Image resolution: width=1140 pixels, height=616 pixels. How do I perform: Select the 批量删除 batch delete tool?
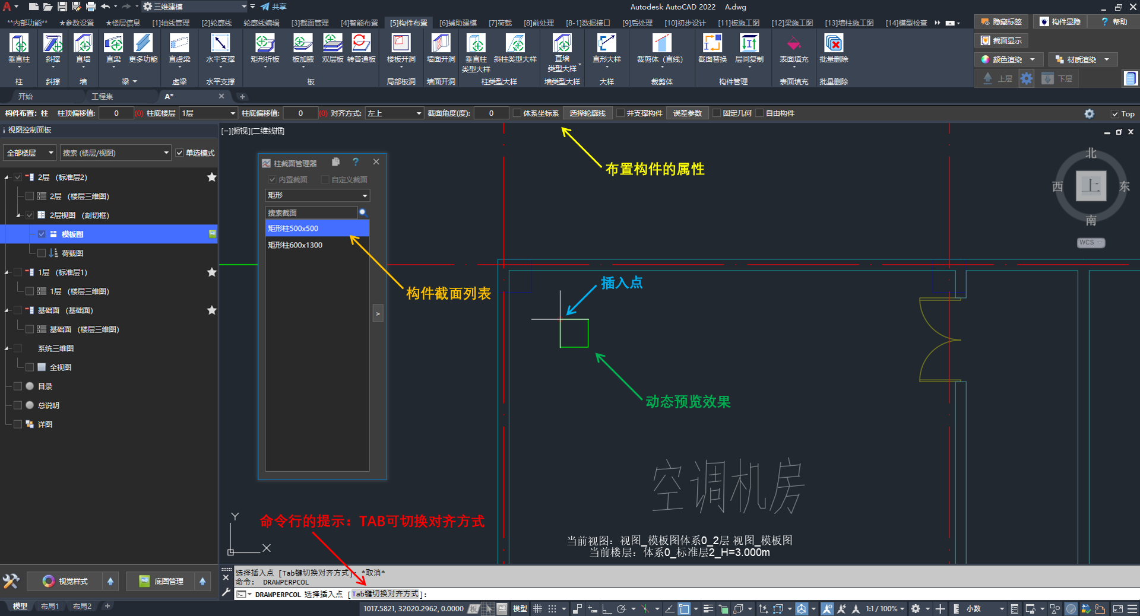(834, 44)
